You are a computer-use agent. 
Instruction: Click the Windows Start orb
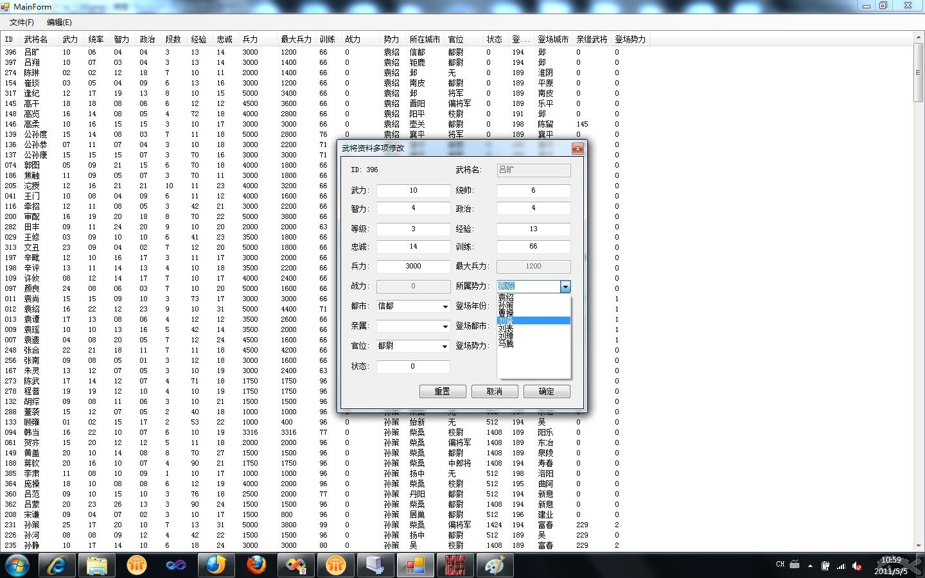tap(17, 565)
